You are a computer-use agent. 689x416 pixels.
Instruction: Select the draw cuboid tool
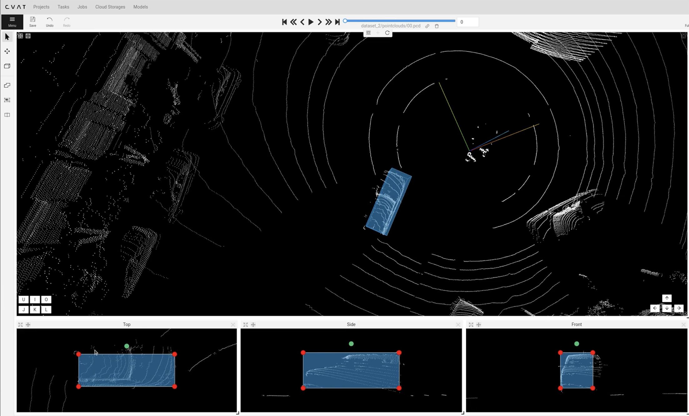(7, 66)
